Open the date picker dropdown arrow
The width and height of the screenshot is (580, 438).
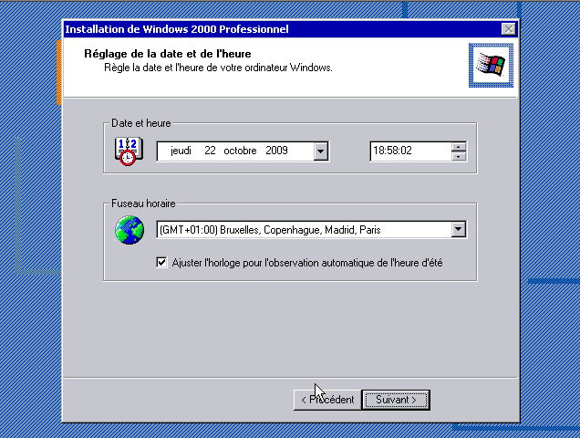(x=321, y=151)
